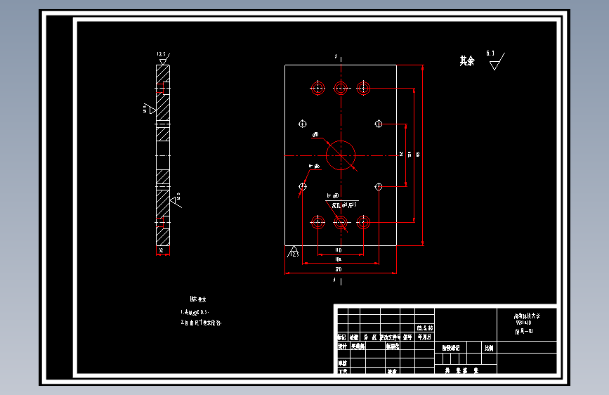Select the thickness dimension below the section view
The image size is (609, 395).
pyautogui.click(x=161, y=251)
